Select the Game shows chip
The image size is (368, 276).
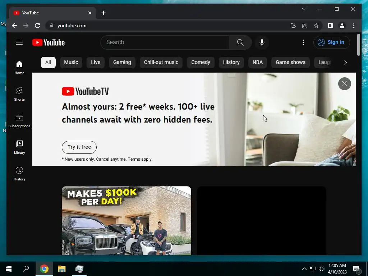[290, 63]
